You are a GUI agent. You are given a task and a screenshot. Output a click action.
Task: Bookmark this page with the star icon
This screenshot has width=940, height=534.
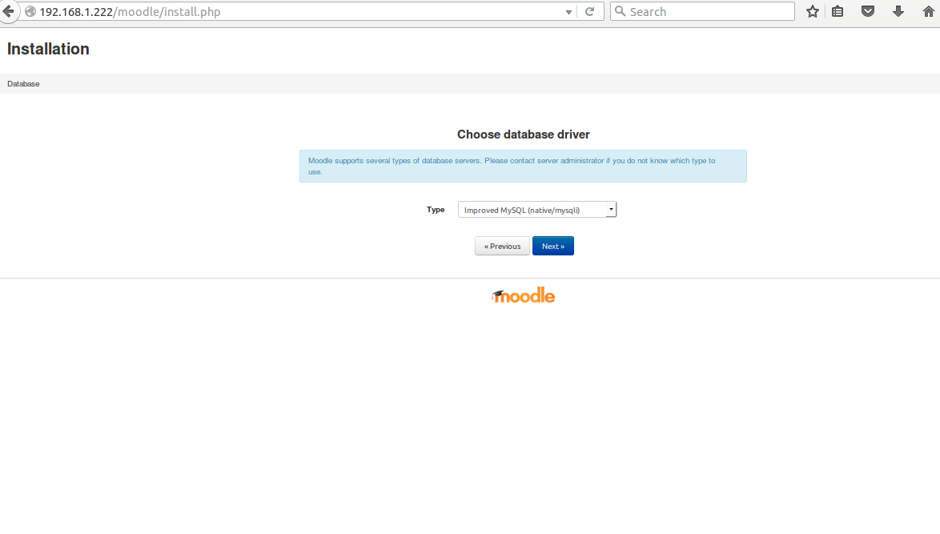(x=813, y=11)
